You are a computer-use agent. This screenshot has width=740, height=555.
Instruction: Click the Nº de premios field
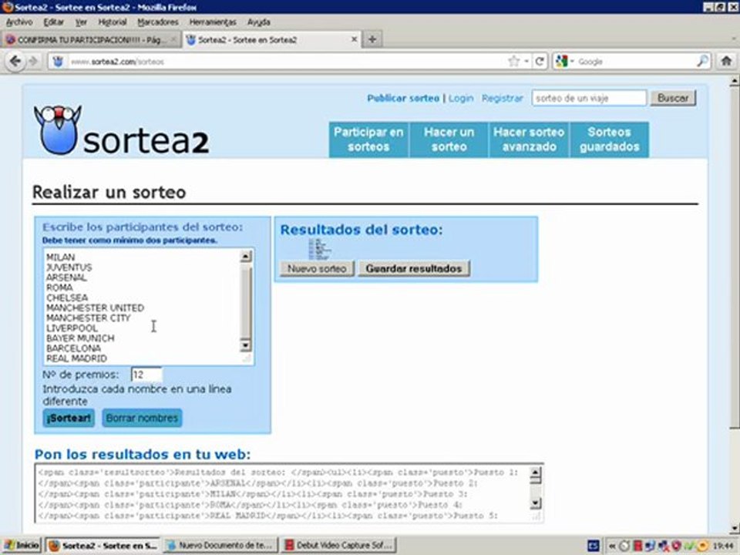[x=146, y=375]
